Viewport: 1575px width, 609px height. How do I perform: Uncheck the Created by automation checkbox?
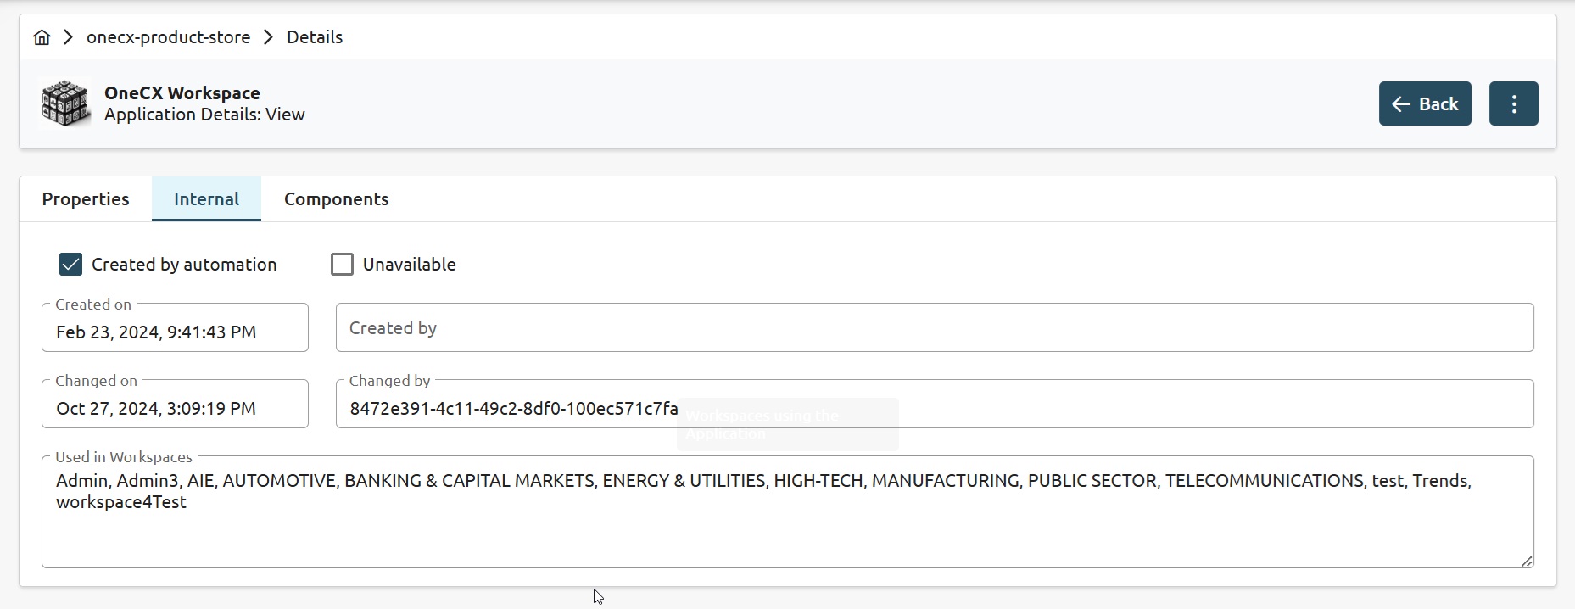click(71, 265)
